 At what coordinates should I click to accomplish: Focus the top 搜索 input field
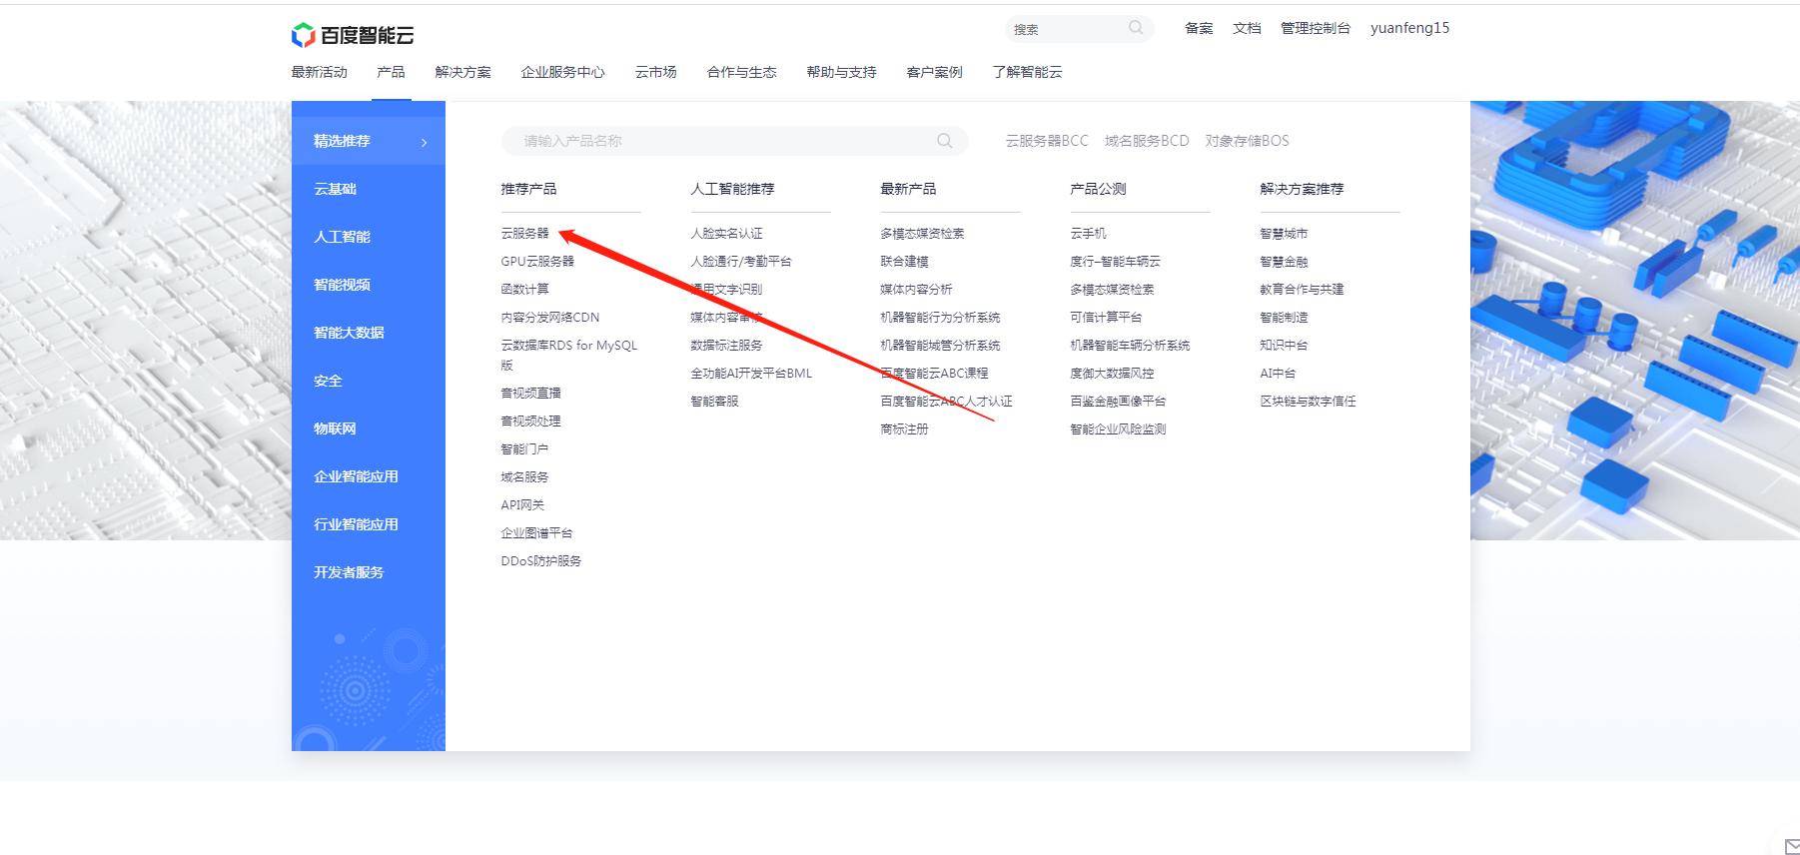point(1079,29)
